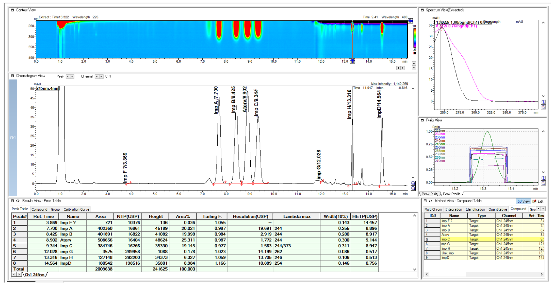This screenshot has height=285, width=552.
Task: Click the blue up arrow time marker below contour
Action: 352,61
